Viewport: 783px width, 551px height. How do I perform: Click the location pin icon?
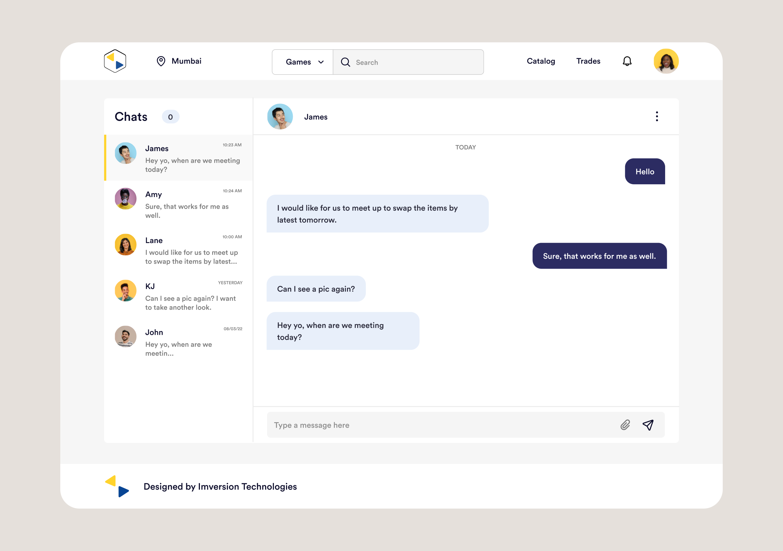click(x=161, y=61)
